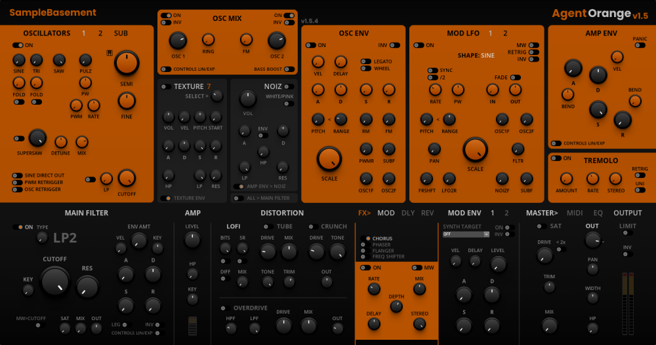Click the TEXTURE SELECT knob
656x345 pixels.
pyautogui.click(x=216, y=96)
